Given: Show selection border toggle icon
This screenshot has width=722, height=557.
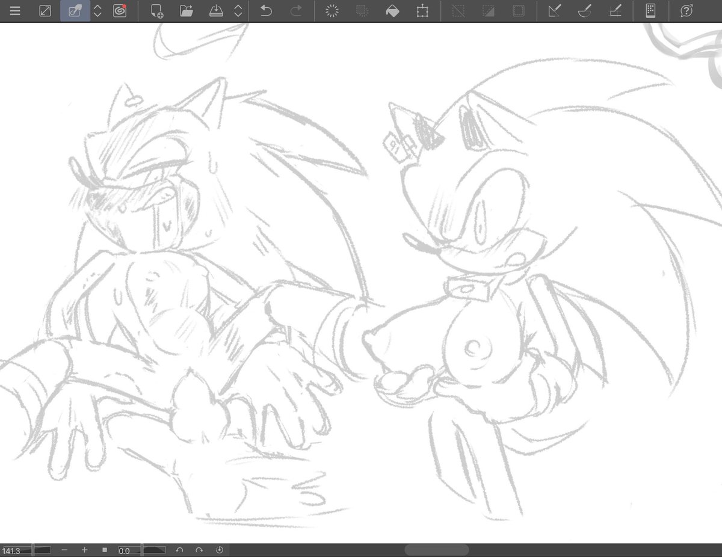Looking at the screenshot, I should click(518, 11).
